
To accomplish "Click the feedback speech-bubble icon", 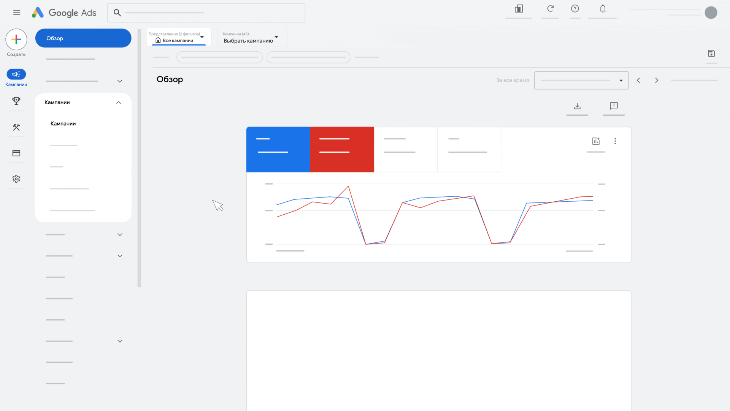I will point(614,106).
